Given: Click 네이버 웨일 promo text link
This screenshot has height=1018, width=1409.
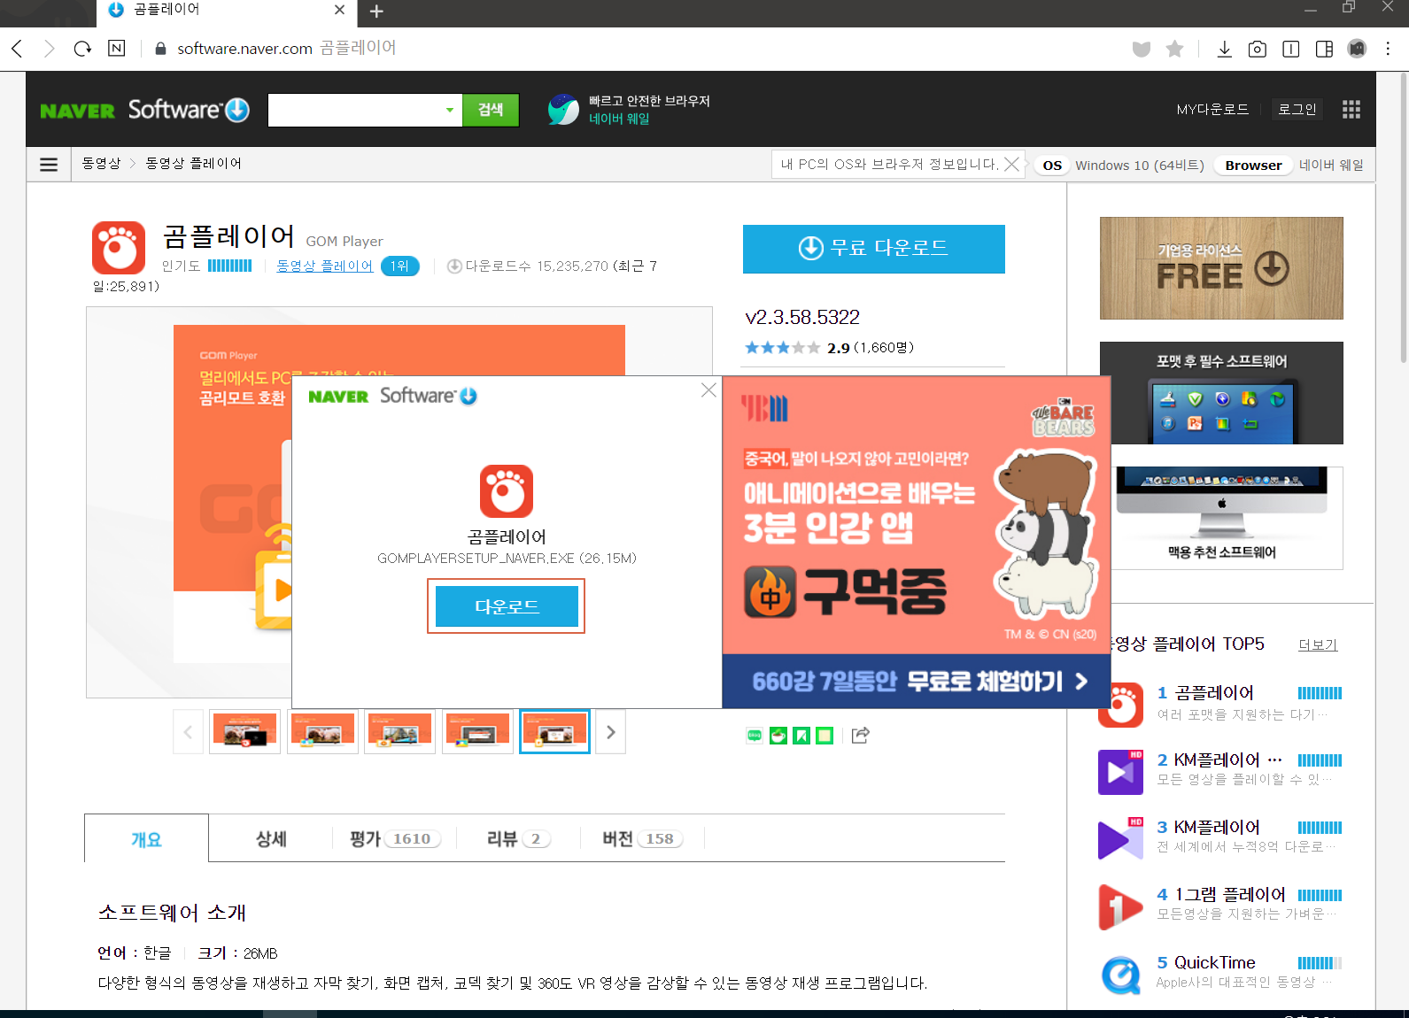Looking at the screenshot, I should [x=619, y=119].
